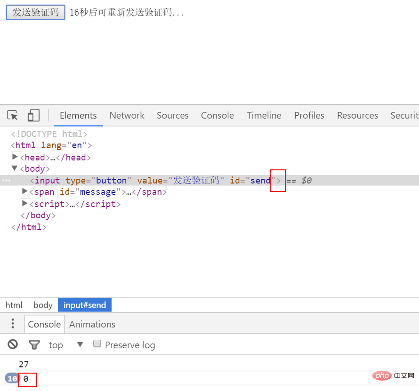419x391 pixels.
Task: Click the ellipsis beside the input row
Action: point(6,181)
